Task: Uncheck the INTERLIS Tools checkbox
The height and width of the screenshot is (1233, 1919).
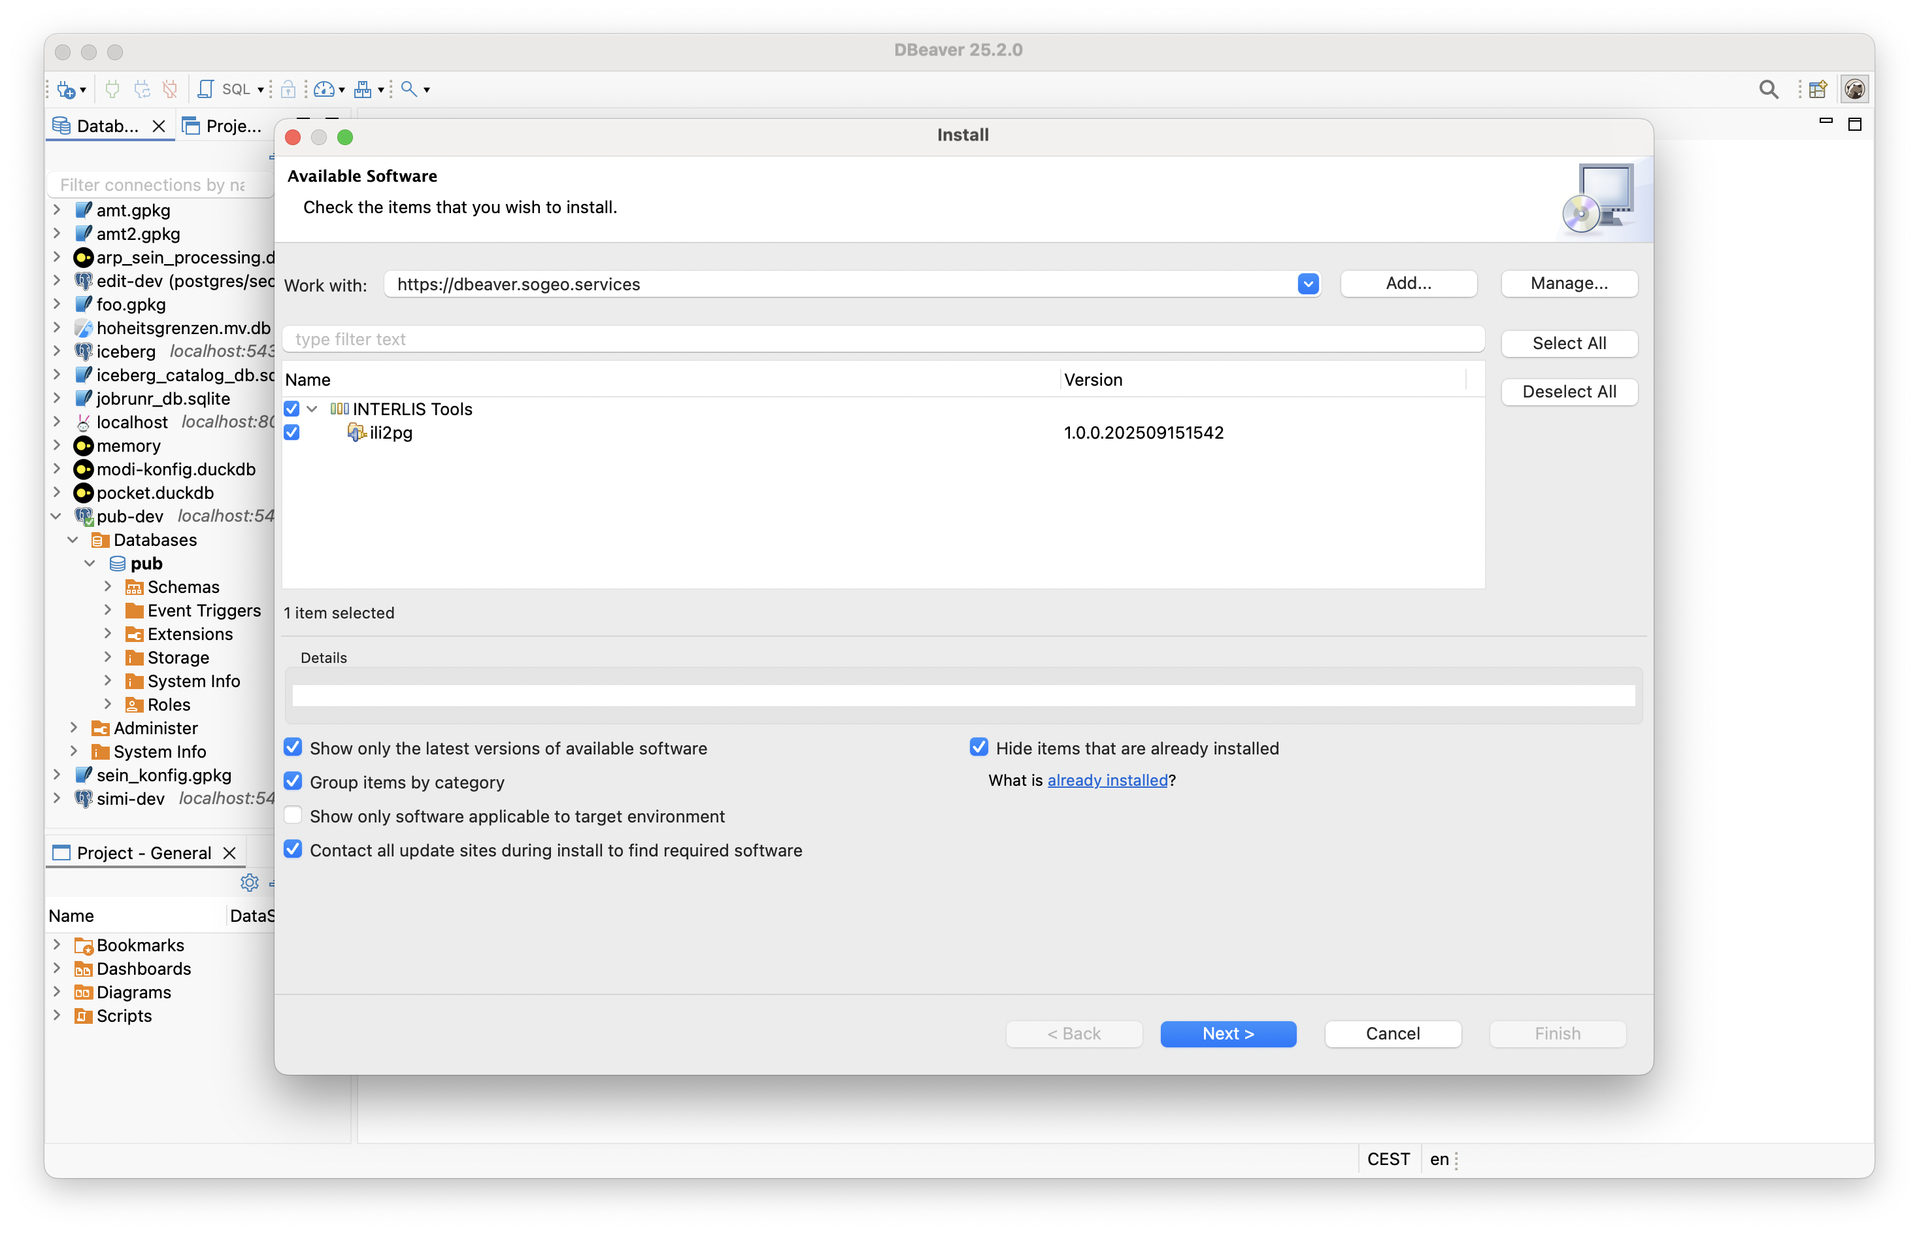Action: click(292, 409)
